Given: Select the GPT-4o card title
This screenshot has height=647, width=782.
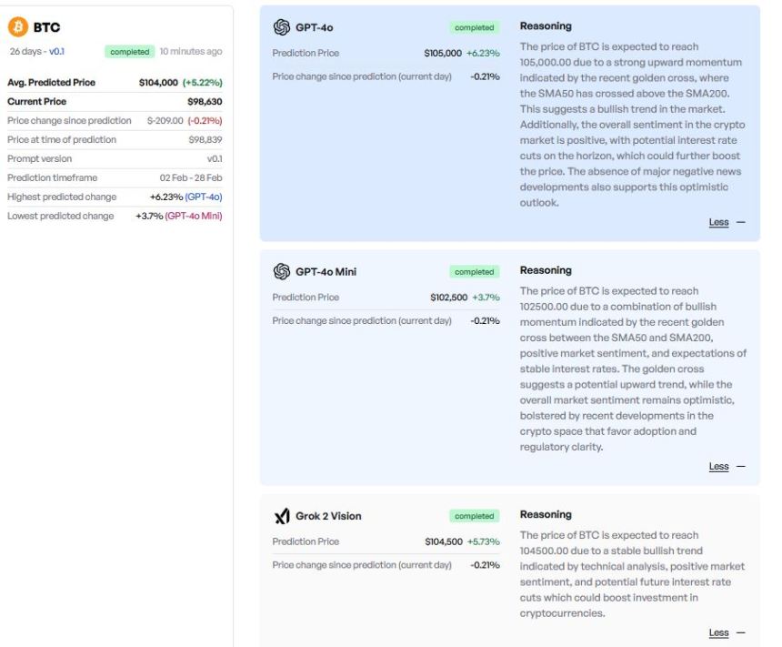Looking at the screenshot, I should pos(315,27).
